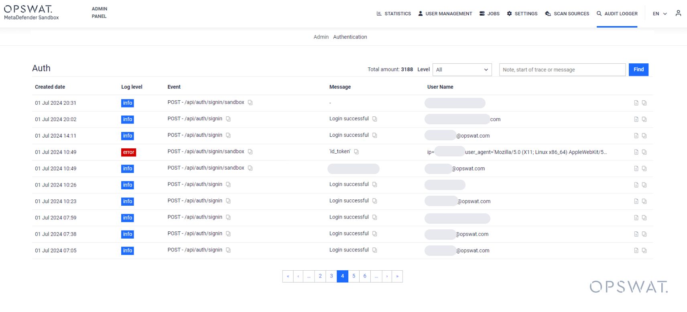Viewport: 687px width, 312px height.
Task: Switch to the Authentication tab
Action: coord(350,37)
